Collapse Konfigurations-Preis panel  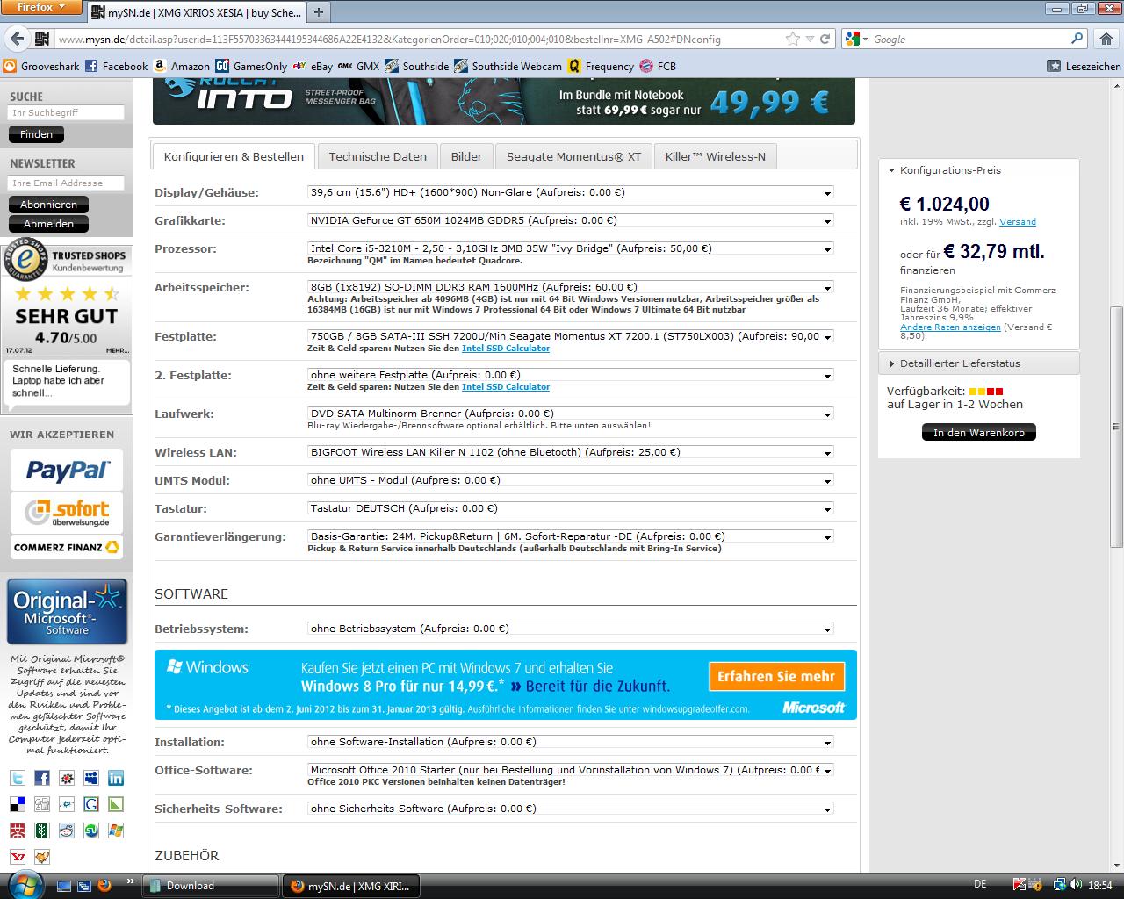979,170
